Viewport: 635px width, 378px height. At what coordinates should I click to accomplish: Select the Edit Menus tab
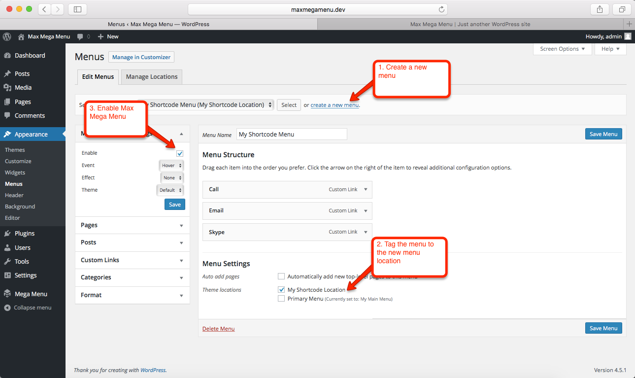[x=98, y=77]
